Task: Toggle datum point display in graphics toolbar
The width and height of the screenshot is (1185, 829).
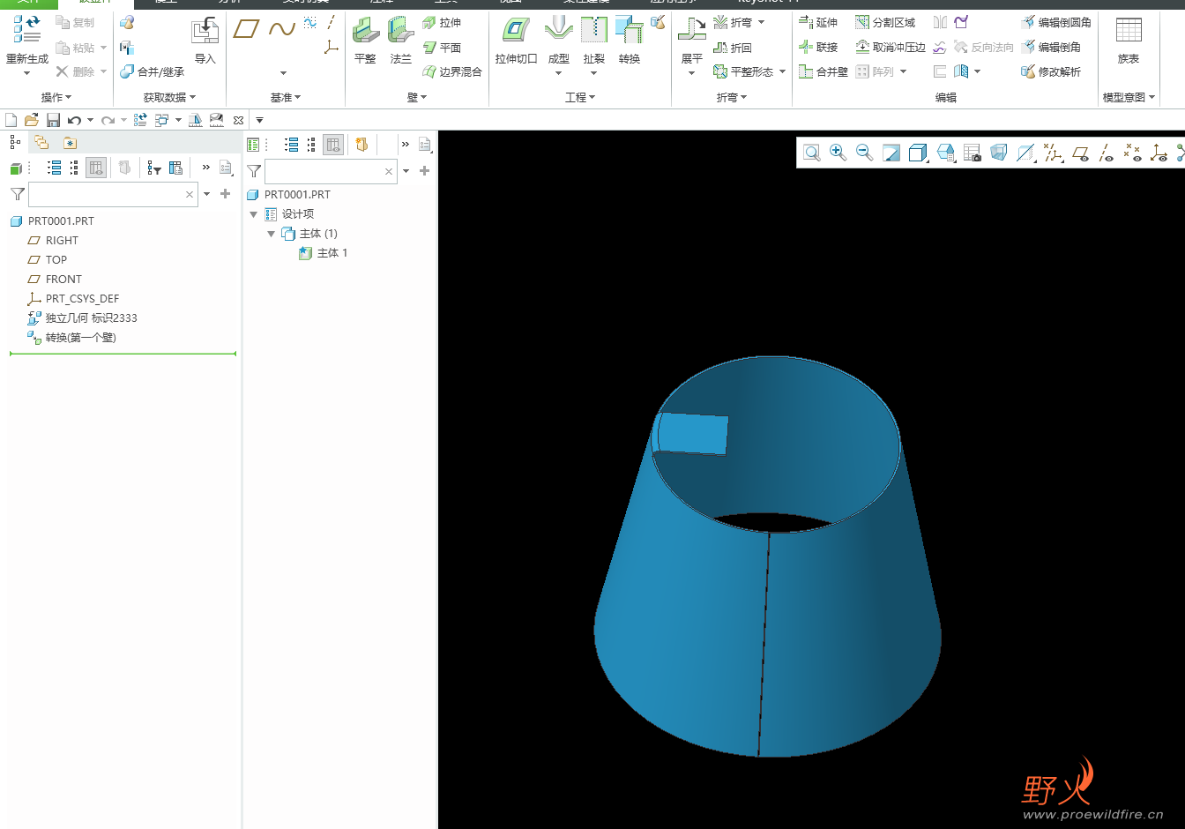Action: (1133, 153)
